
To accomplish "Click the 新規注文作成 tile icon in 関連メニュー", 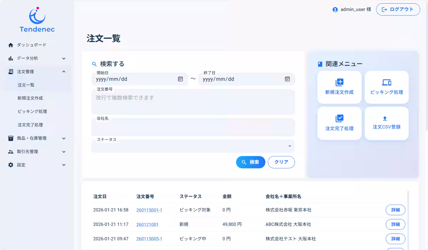I will tap(339, 82).
